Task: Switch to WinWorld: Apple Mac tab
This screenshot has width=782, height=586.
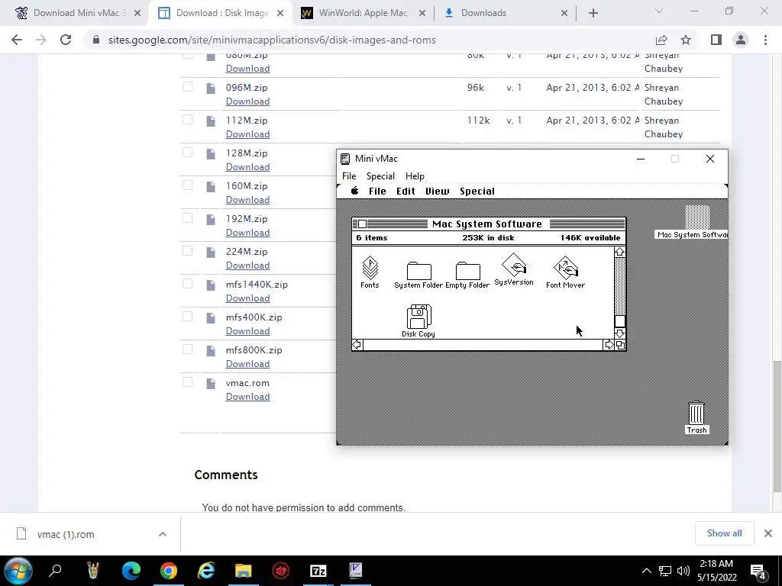Action: coord(363,13)
